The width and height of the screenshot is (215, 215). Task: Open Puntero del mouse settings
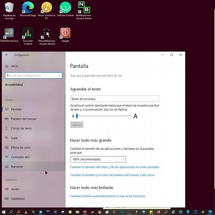tap(33, 119)
